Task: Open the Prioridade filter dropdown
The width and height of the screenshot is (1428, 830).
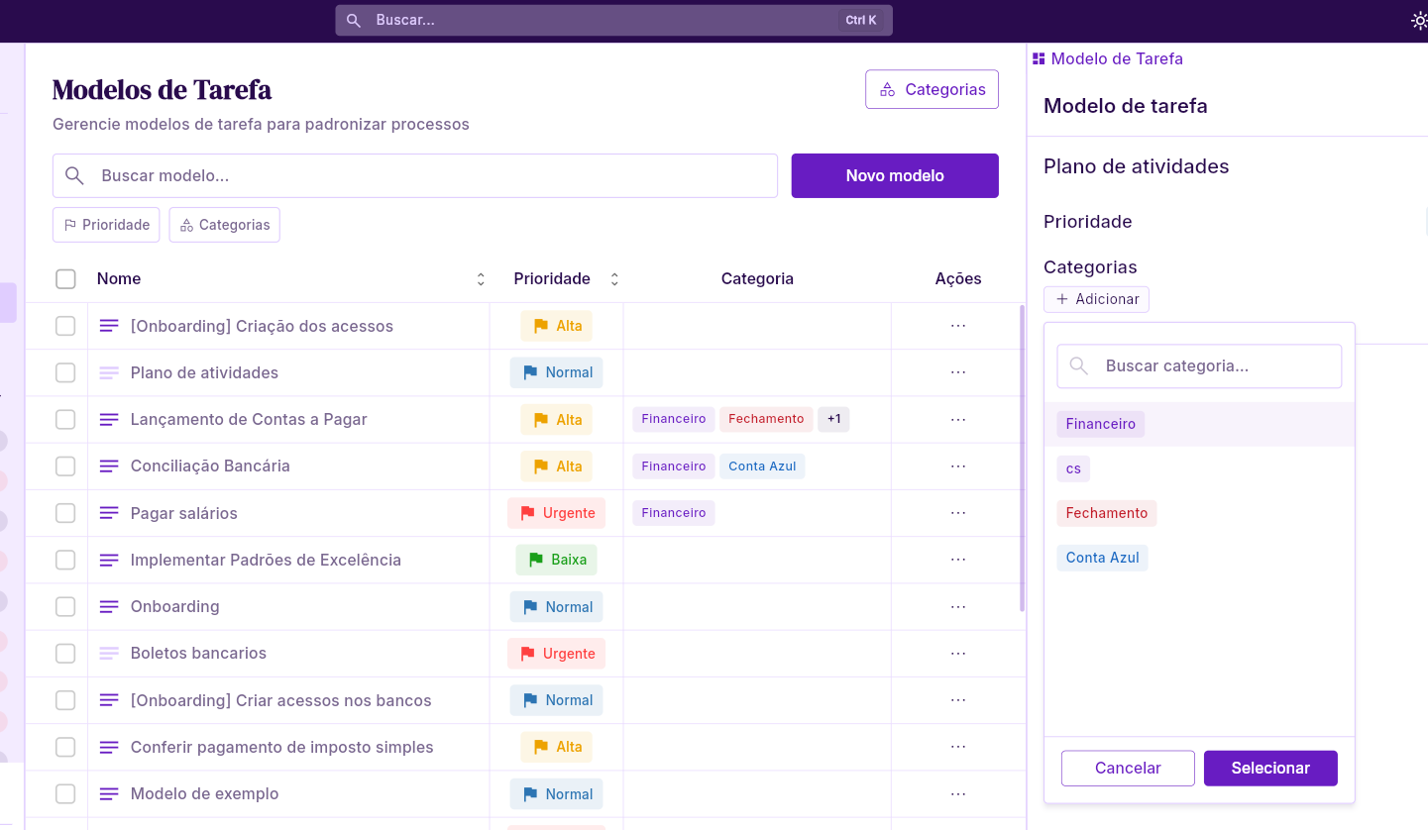Action: (107, 225)
